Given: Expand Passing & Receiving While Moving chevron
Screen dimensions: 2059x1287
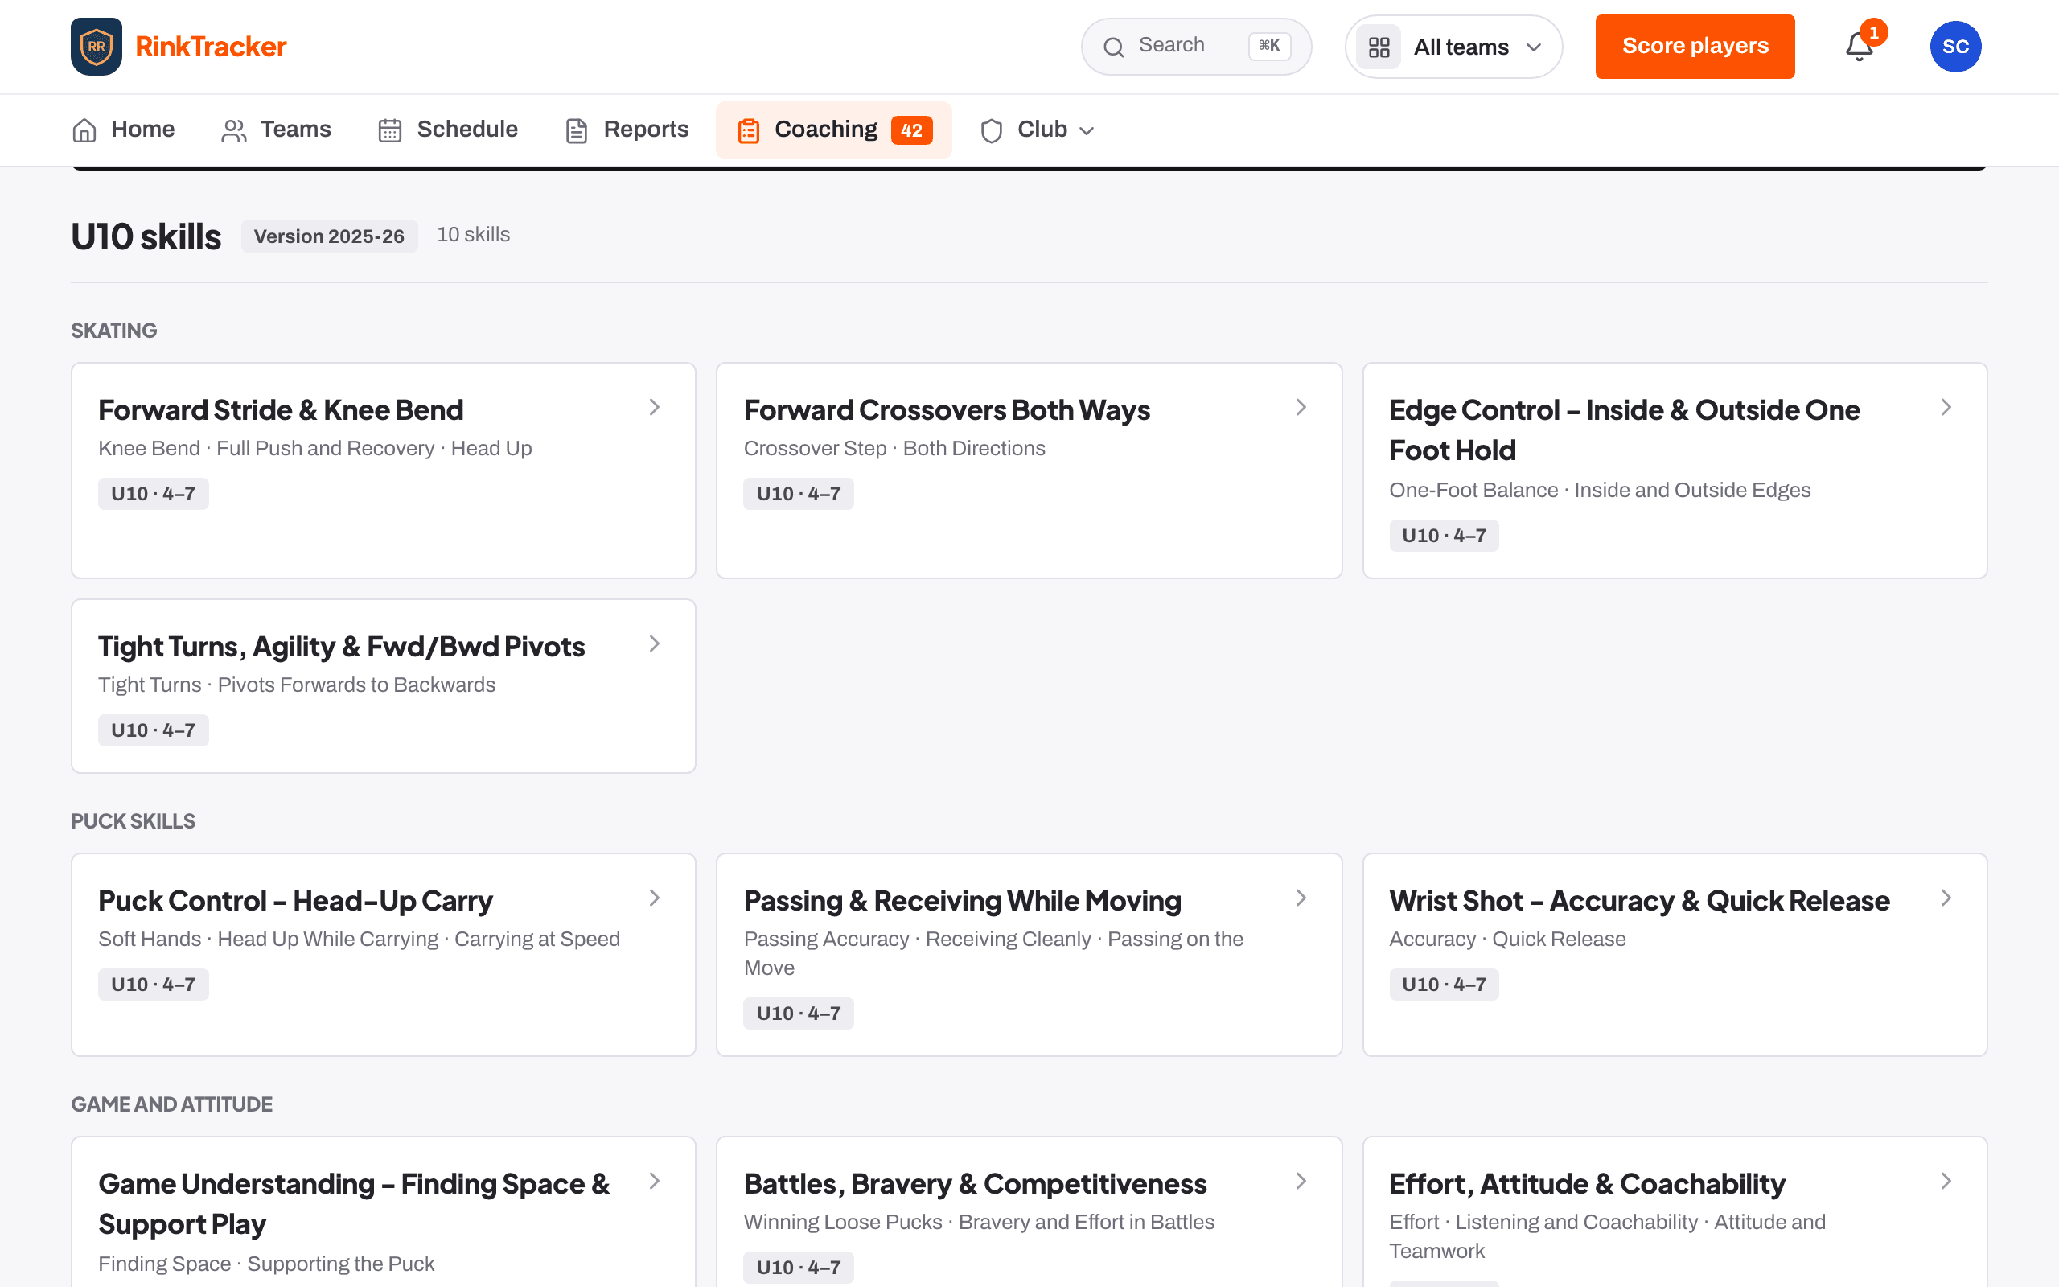Looking at the screenshot, I should pyautogui.click(x=1301, y=898).
